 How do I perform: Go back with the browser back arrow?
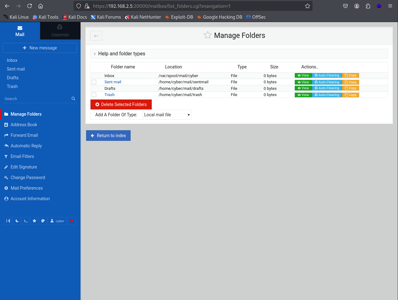click(7, 6)
